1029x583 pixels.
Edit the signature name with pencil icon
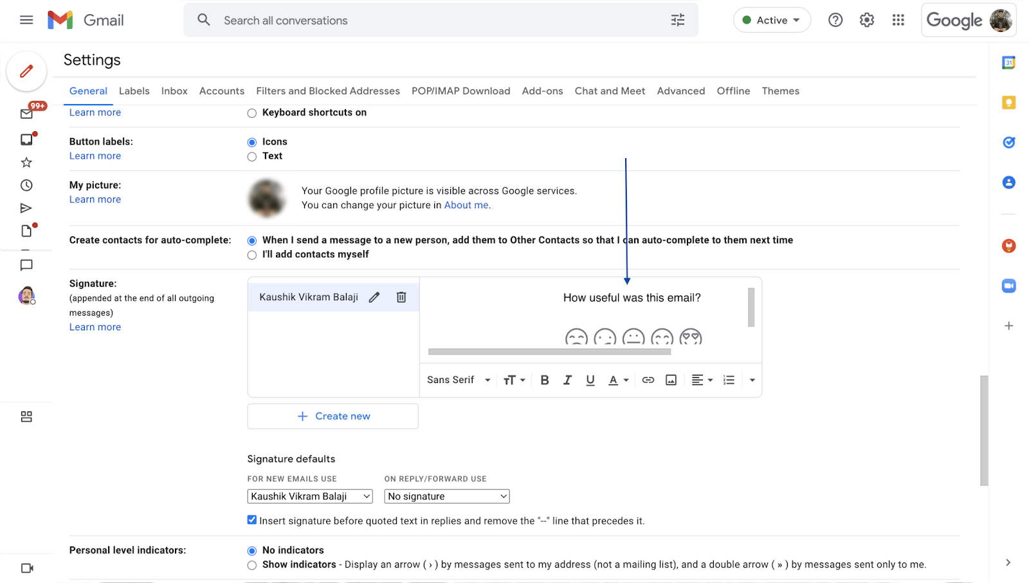click(374, 297)
